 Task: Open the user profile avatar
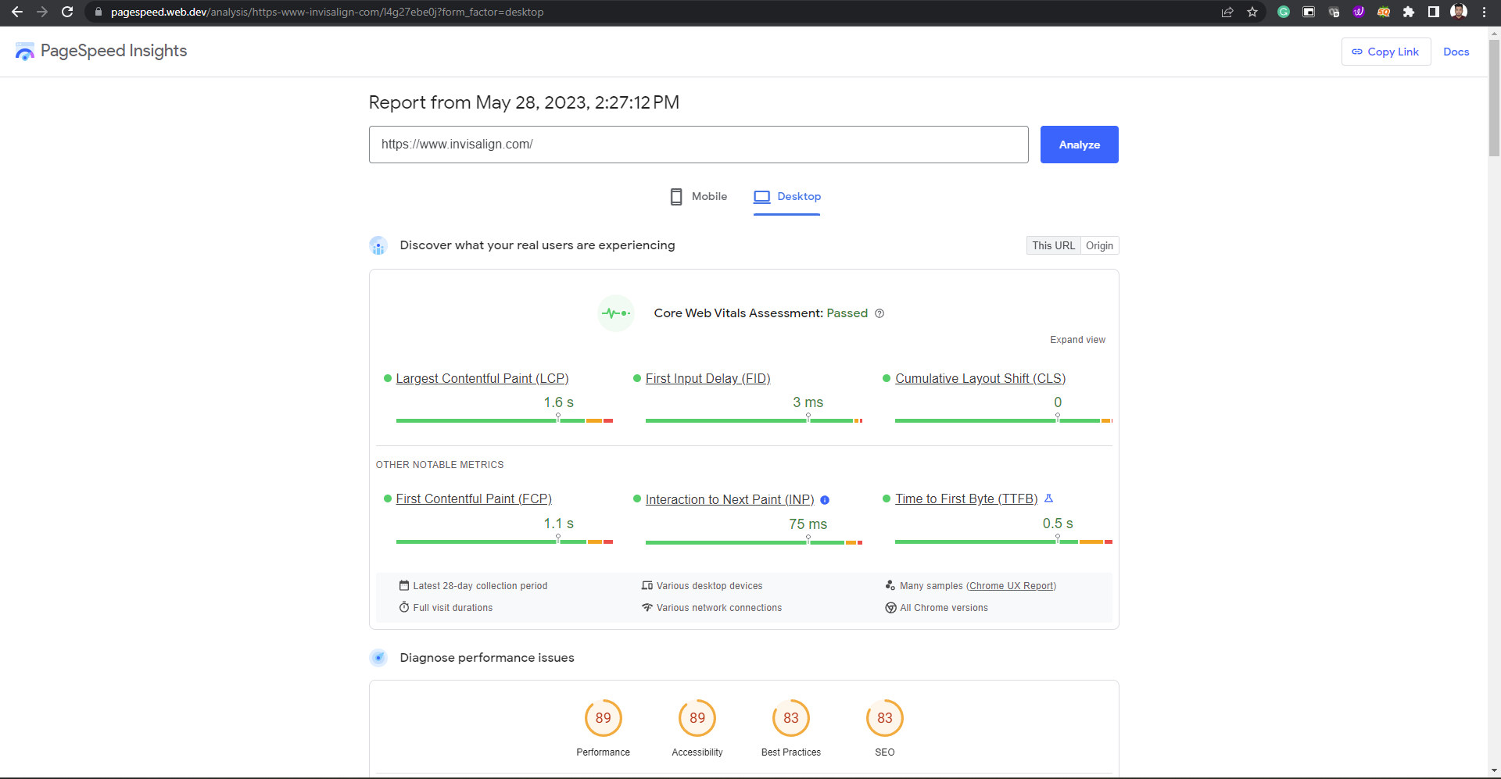tap(1459, 12)
